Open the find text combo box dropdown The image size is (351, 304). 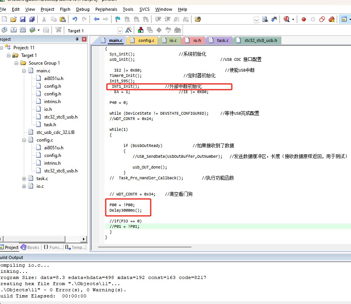pos(256,20)
